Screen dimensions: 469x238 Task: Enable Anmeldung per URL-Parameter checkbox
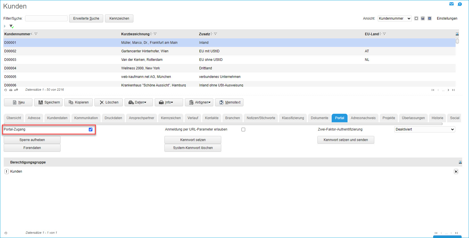243,129
